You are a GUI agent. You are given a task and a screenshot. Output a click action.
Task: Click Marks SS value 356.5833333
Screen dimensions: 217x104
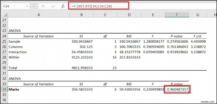(82, 89)
